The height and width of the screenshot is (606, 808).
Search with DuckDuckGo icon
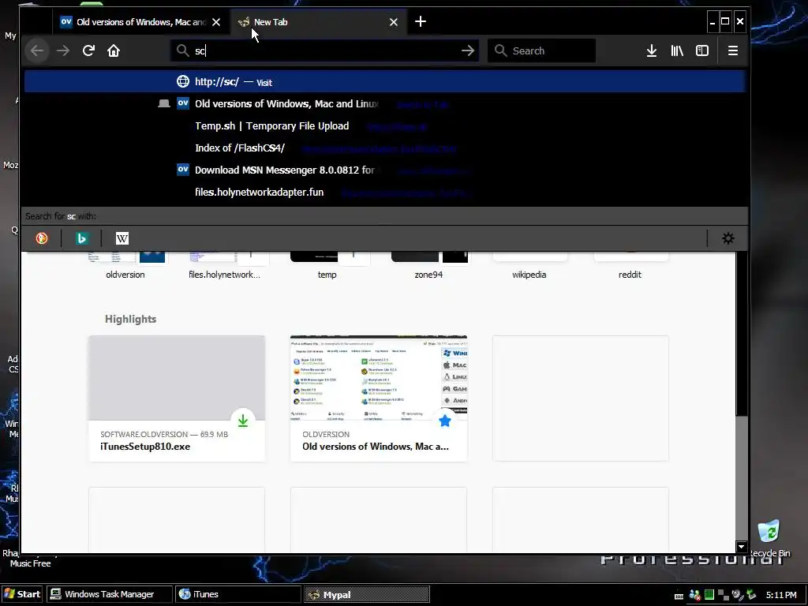(42, 238)
